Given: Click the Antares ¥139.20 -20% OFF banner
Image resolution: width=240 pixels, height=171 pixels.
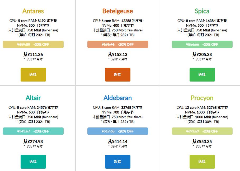Looking at the screenshot, I should [33, 44].
